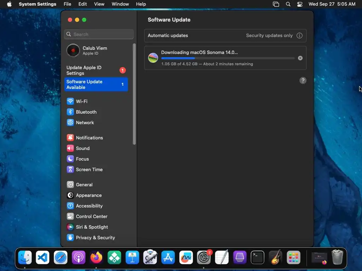Open Finder from the Dock
The width and height of the screenshot is (362, 271).
(25, 257)
